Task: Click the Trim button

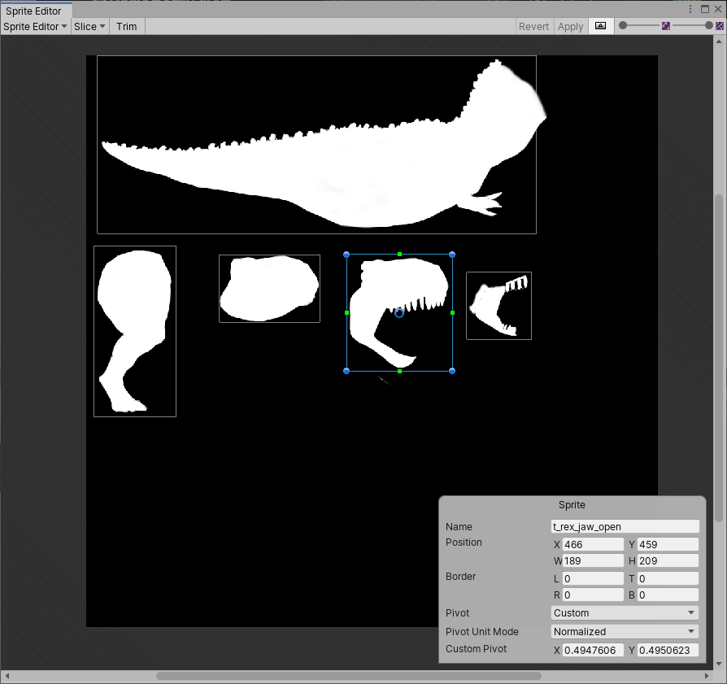Action: 127,26
